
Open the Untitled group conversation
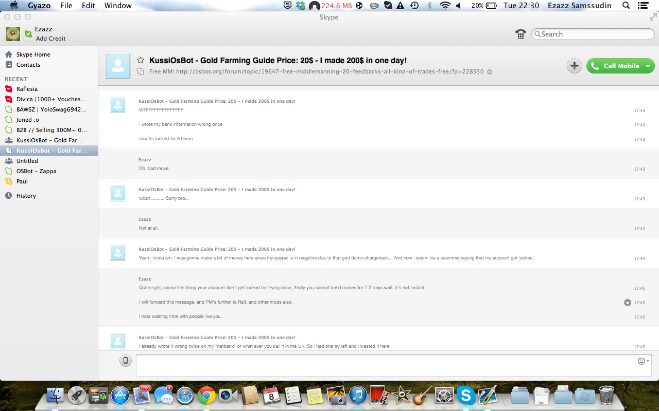click(x=49, y=161)
